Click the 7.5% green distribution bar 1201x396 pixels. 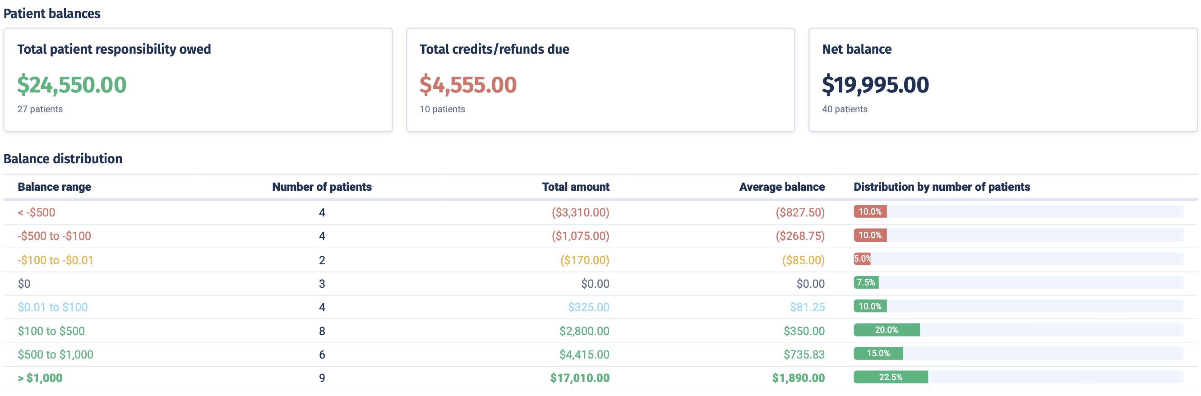(866, 282)
